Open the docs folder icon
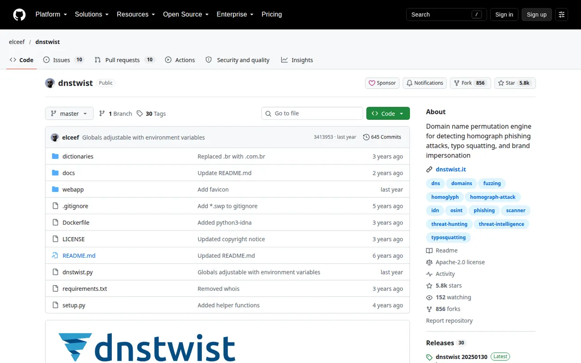581x363 pixels. click(55, 173)
